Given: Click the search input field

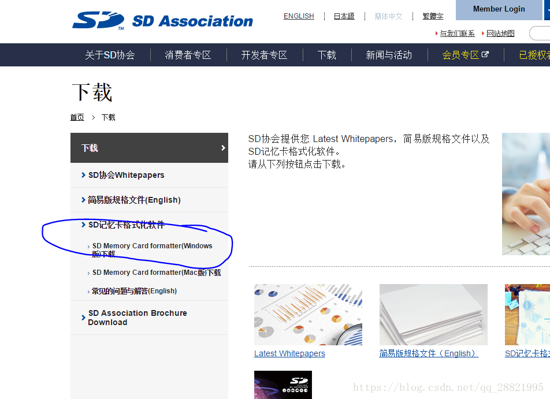Looking at the screenshot, I should pyautogui.click(x=540, y=33).
